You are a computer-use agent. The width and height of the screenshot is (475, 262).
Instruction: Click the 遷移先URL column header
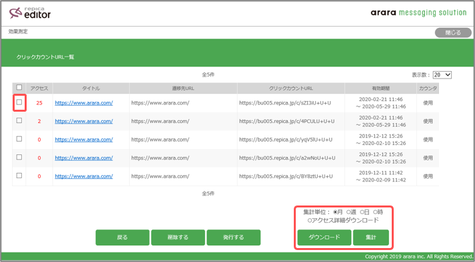183,88
